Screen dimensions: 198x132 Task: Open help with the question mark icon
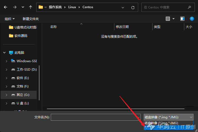(192, 19)
